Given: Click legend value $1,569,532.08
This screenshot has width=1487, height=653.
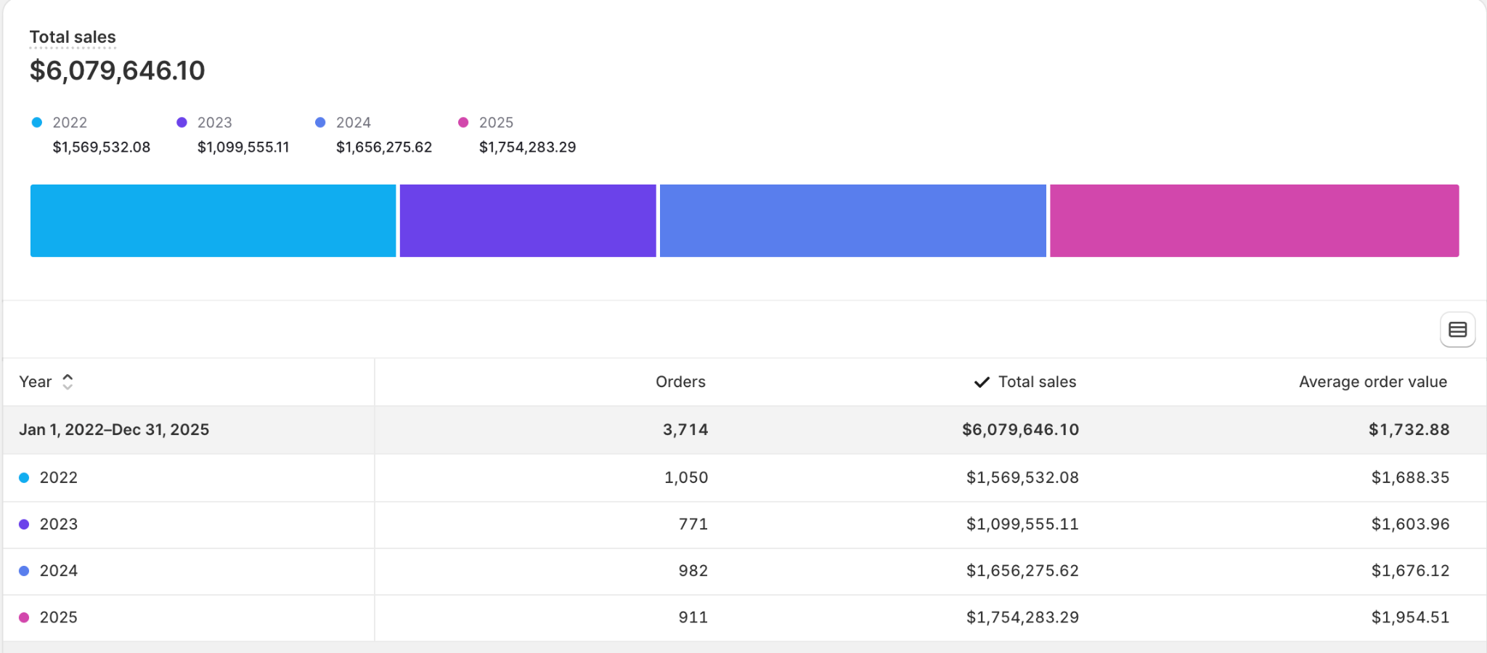Looking at the screenshot, I should click(x=102, y=147).
